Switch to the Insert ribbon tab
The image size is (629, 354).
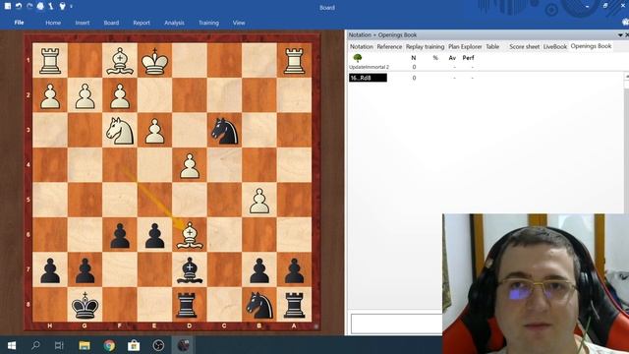[x=83, y=23]
